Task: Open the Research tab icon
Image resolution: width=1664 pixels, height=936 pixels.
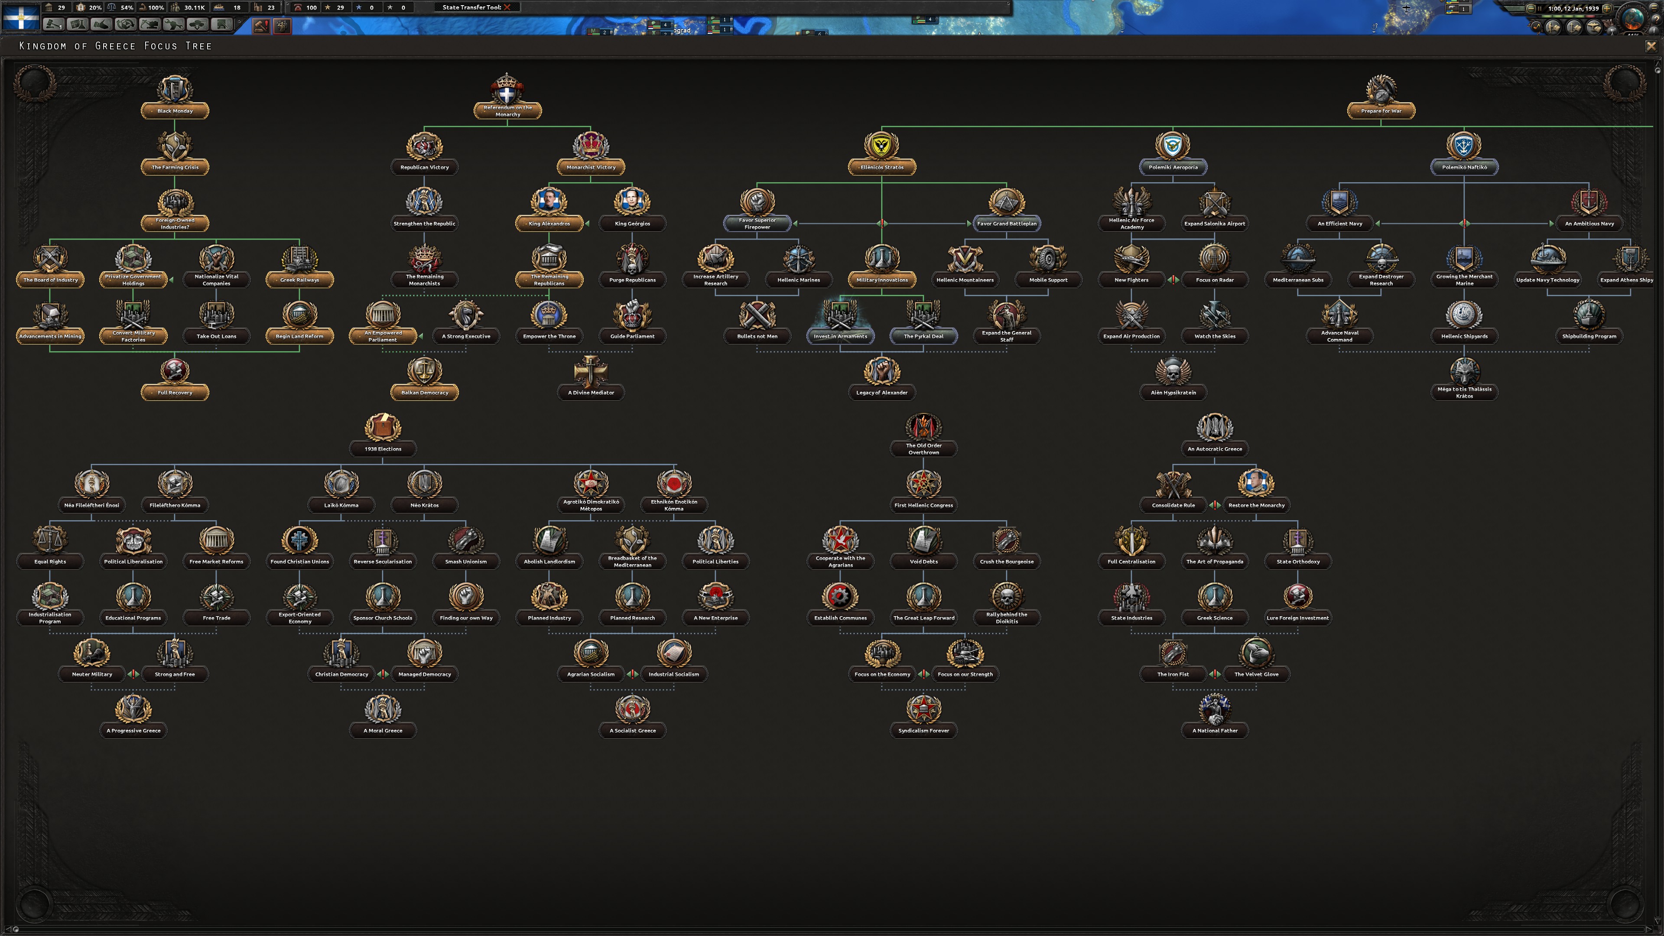Action: point(78,24)
